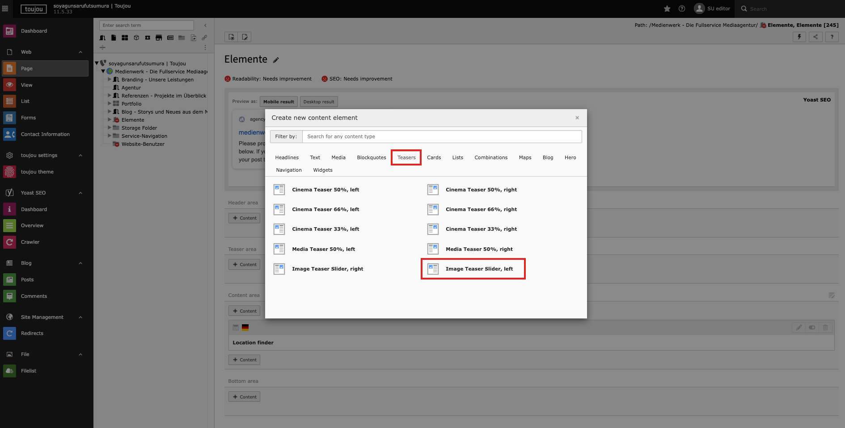
Task: Expand the Portfolio page tree node
Action: (110, 104)
